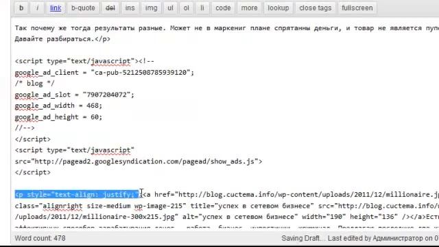Screen dimensions: 439x247
Task: Click the ins quicktag button
Action: click(130, 8)
